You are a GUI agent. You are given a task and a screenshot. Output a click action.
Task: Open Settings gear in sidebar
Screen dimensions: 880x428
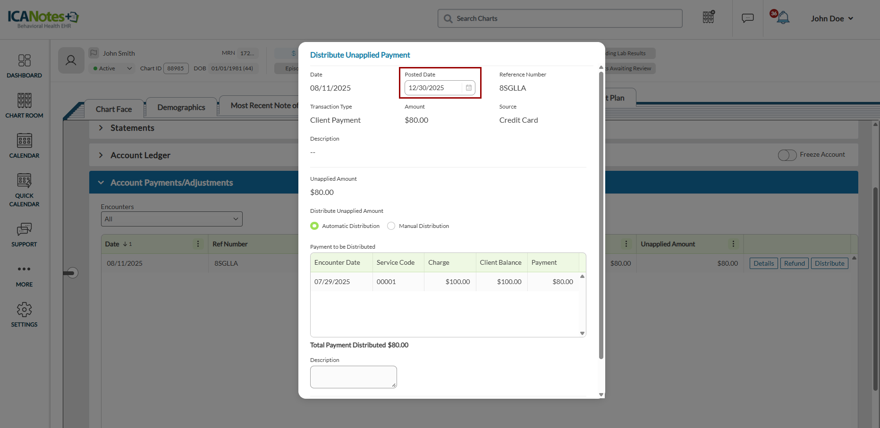coord(24,315)
